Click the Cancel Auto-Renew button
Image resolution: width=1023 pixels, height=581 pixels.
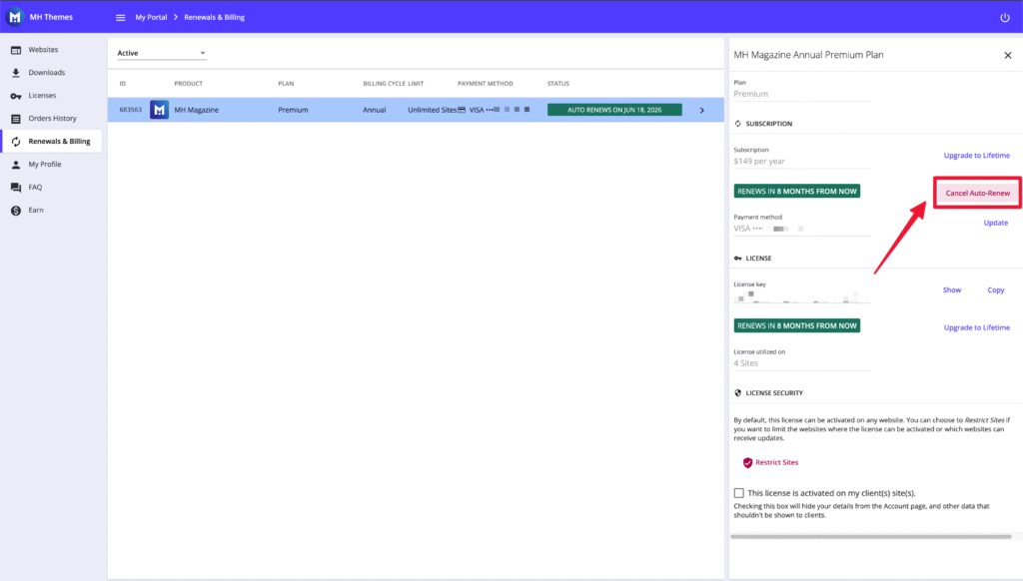coord(977,193)
